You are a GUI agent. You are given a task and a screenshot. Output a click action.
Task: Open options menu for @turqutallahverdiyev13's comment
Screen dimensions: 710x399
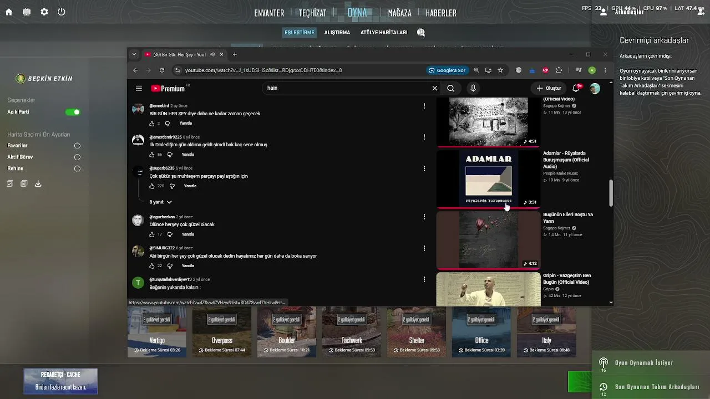tap(424, 279)
